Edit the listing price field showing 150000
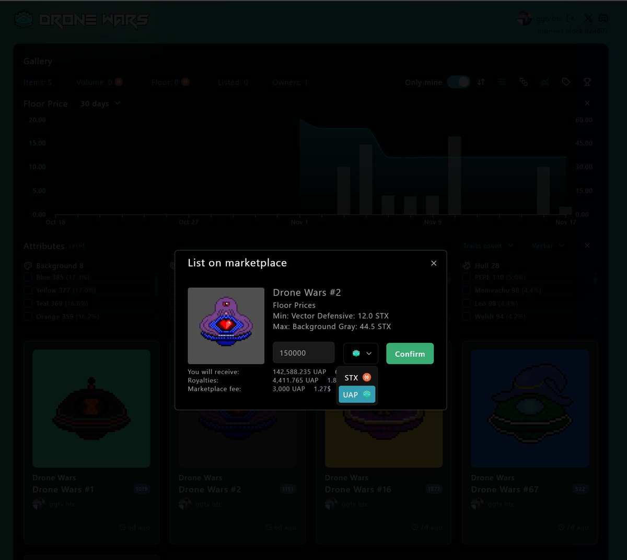Image resolution: width=627 pixels, height=560 pixels. coord(304,353)
